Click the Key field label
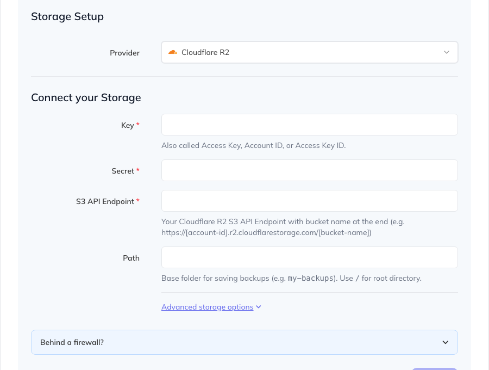The image size is (489, 370). [x=127, y=125]
